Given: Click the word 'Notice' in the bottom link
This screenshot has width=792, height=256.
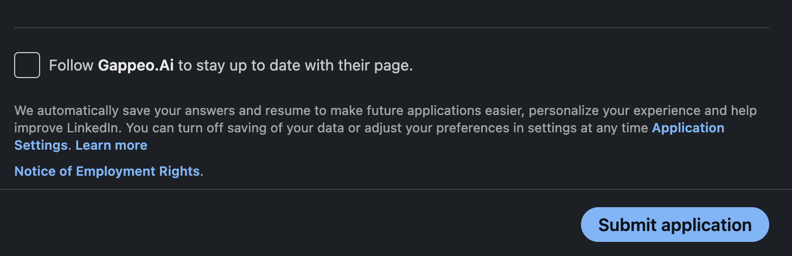Looking at the screenshot, I should 34,171.
